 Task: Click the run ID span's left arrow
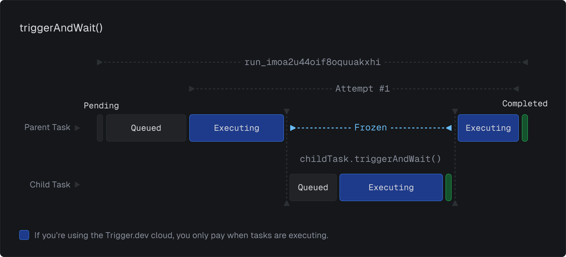pos(100,62)
